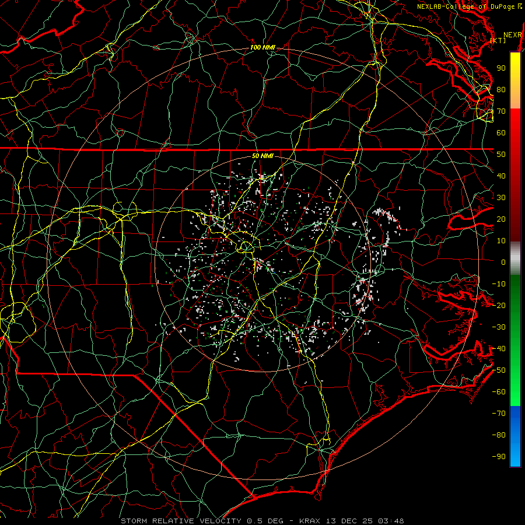
Task: Click the 100 NMI range ring label
Action: [262, 48]
